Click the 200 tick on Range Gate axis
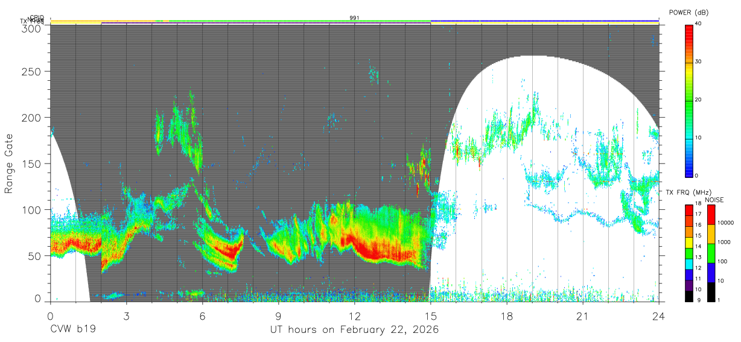Viewport: 741px width, 342px height. [33, 118]
